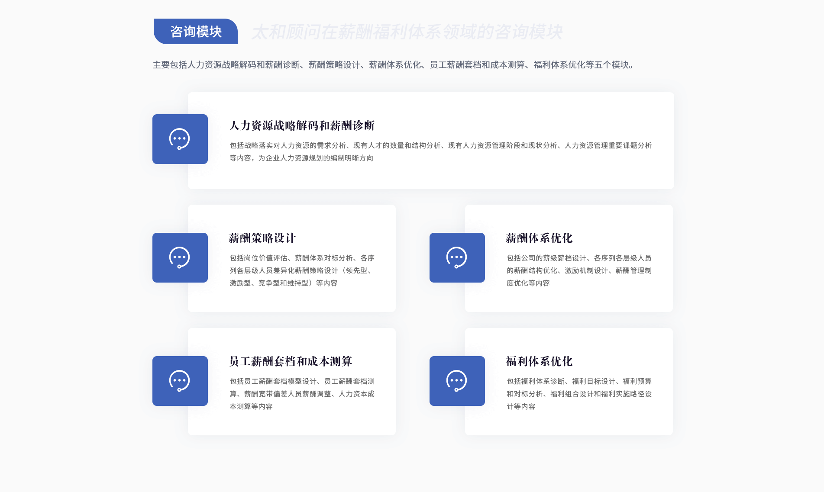The width and height of the screenshot is (824, 492).
Task: Click the heading 薪酬体系优化
Action: 540,238
